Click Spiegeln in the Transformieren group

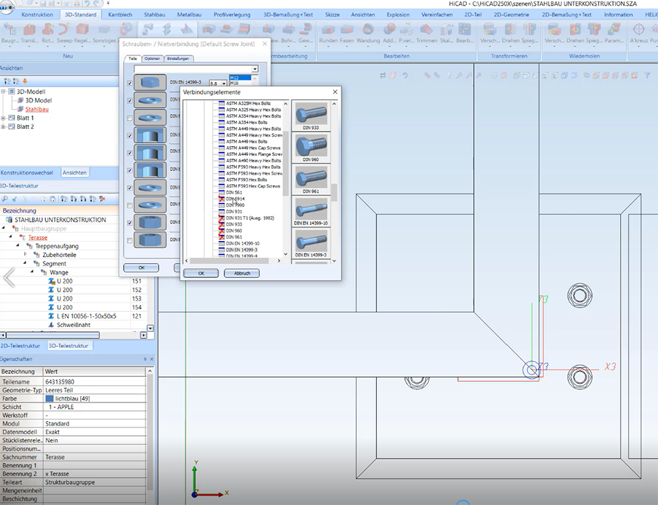click(x=530, y=29)
